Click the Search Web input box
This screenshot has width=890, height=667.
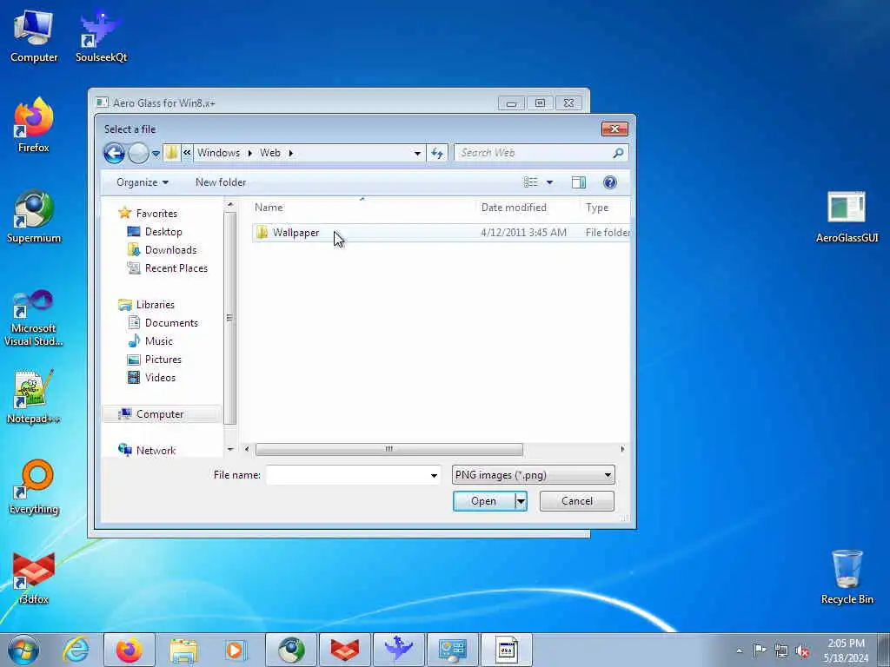coord(534,153)
